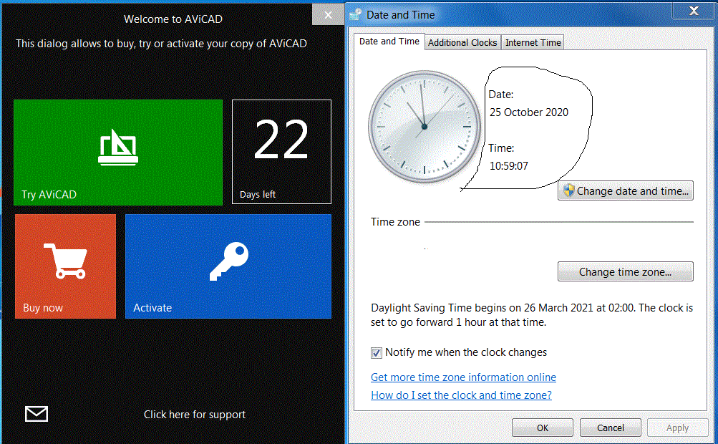Click the green Try AVICAD tile
The image size is (718, 444).
click(118, 152)
